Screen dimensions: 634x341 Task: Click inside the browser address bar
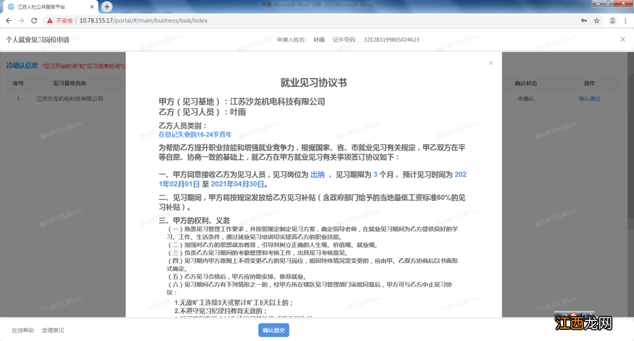coord(235,19)
